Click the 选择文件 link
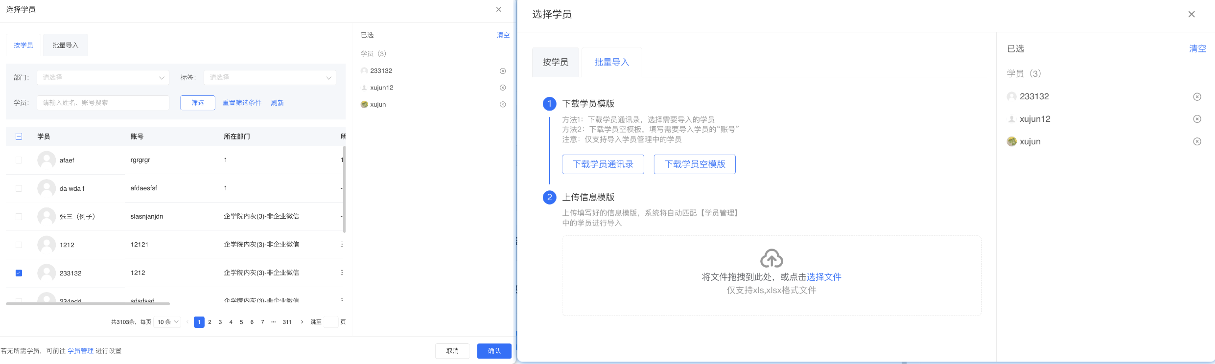Viewport: 1215px width, 364px height. point(824,277)
